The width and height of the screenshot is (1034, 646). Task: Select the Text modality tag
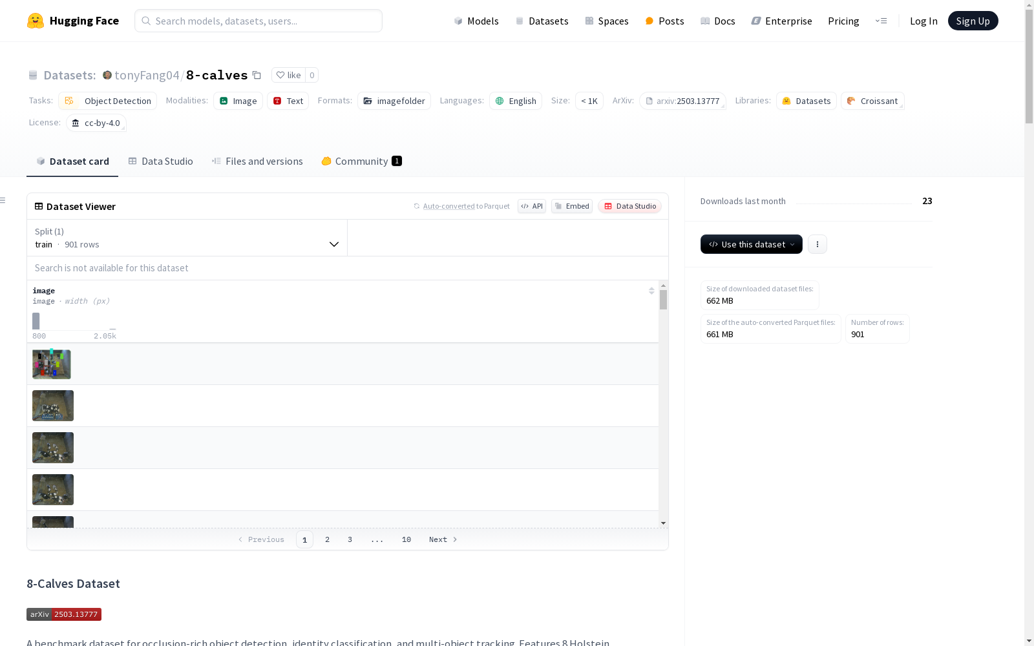click(x=288, y=101)
